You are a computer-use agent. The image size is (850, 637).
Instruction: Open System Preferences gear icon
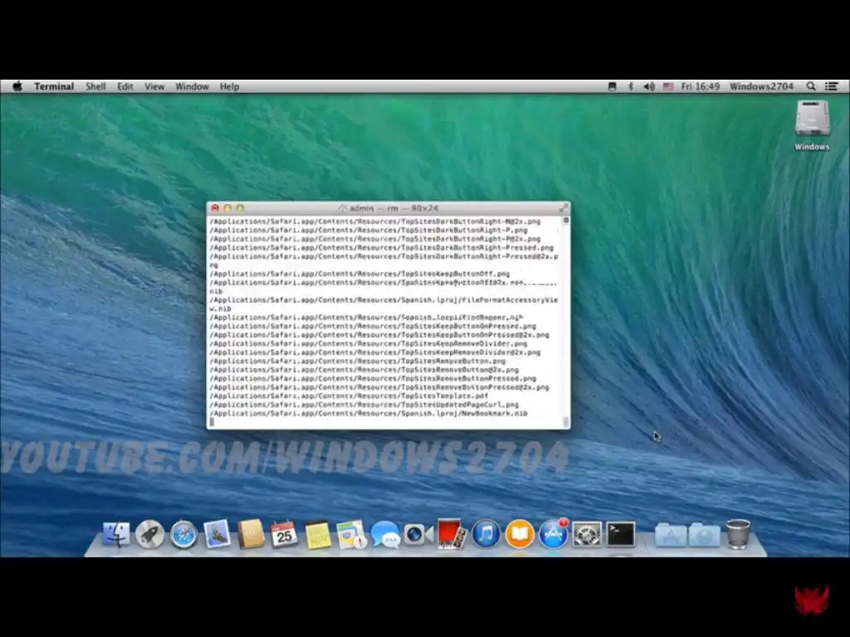click(x=587, y=535)
